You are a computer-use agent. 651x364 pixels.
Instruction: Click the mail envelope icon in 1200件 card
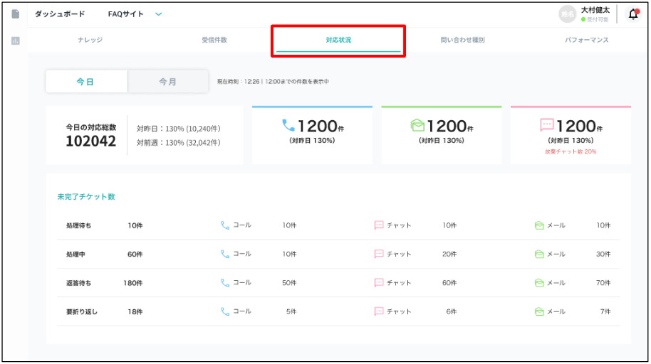pyautogui.click(x=417, y=126)
